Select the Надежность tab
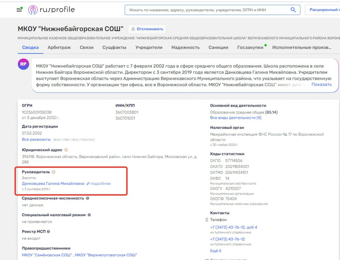Screen dimensions: 340x260 186,48
